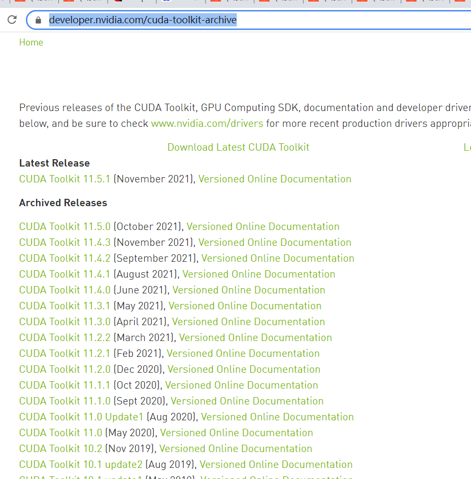Choose CUDA Toolkit 11.2.0 link
471x479 pixels.
click(64, 370)
